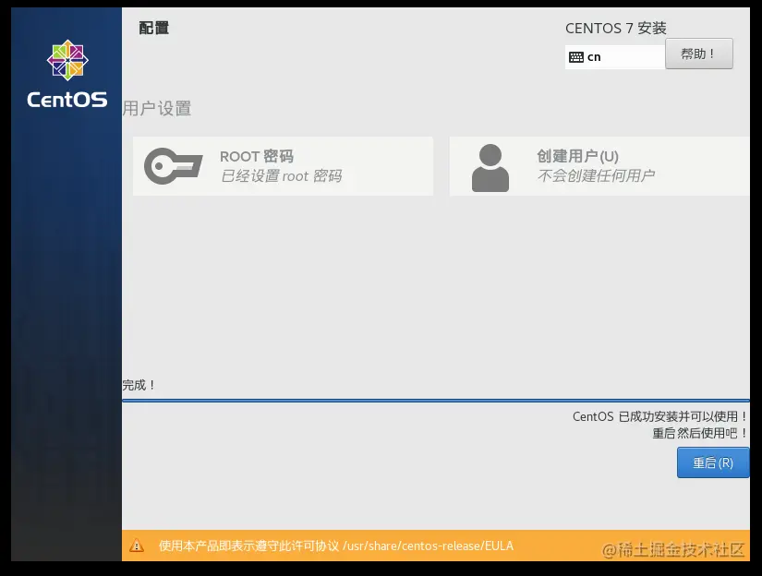
Task: Click the cn keyboard layout field
Action: pos(615,57)
